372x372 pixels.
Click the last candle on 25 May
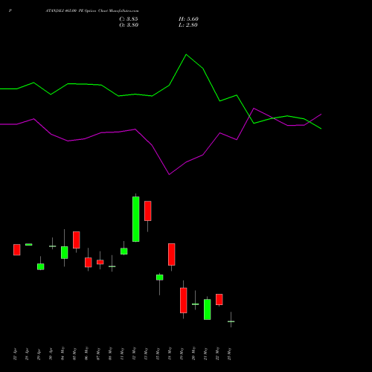pos(231,321)
